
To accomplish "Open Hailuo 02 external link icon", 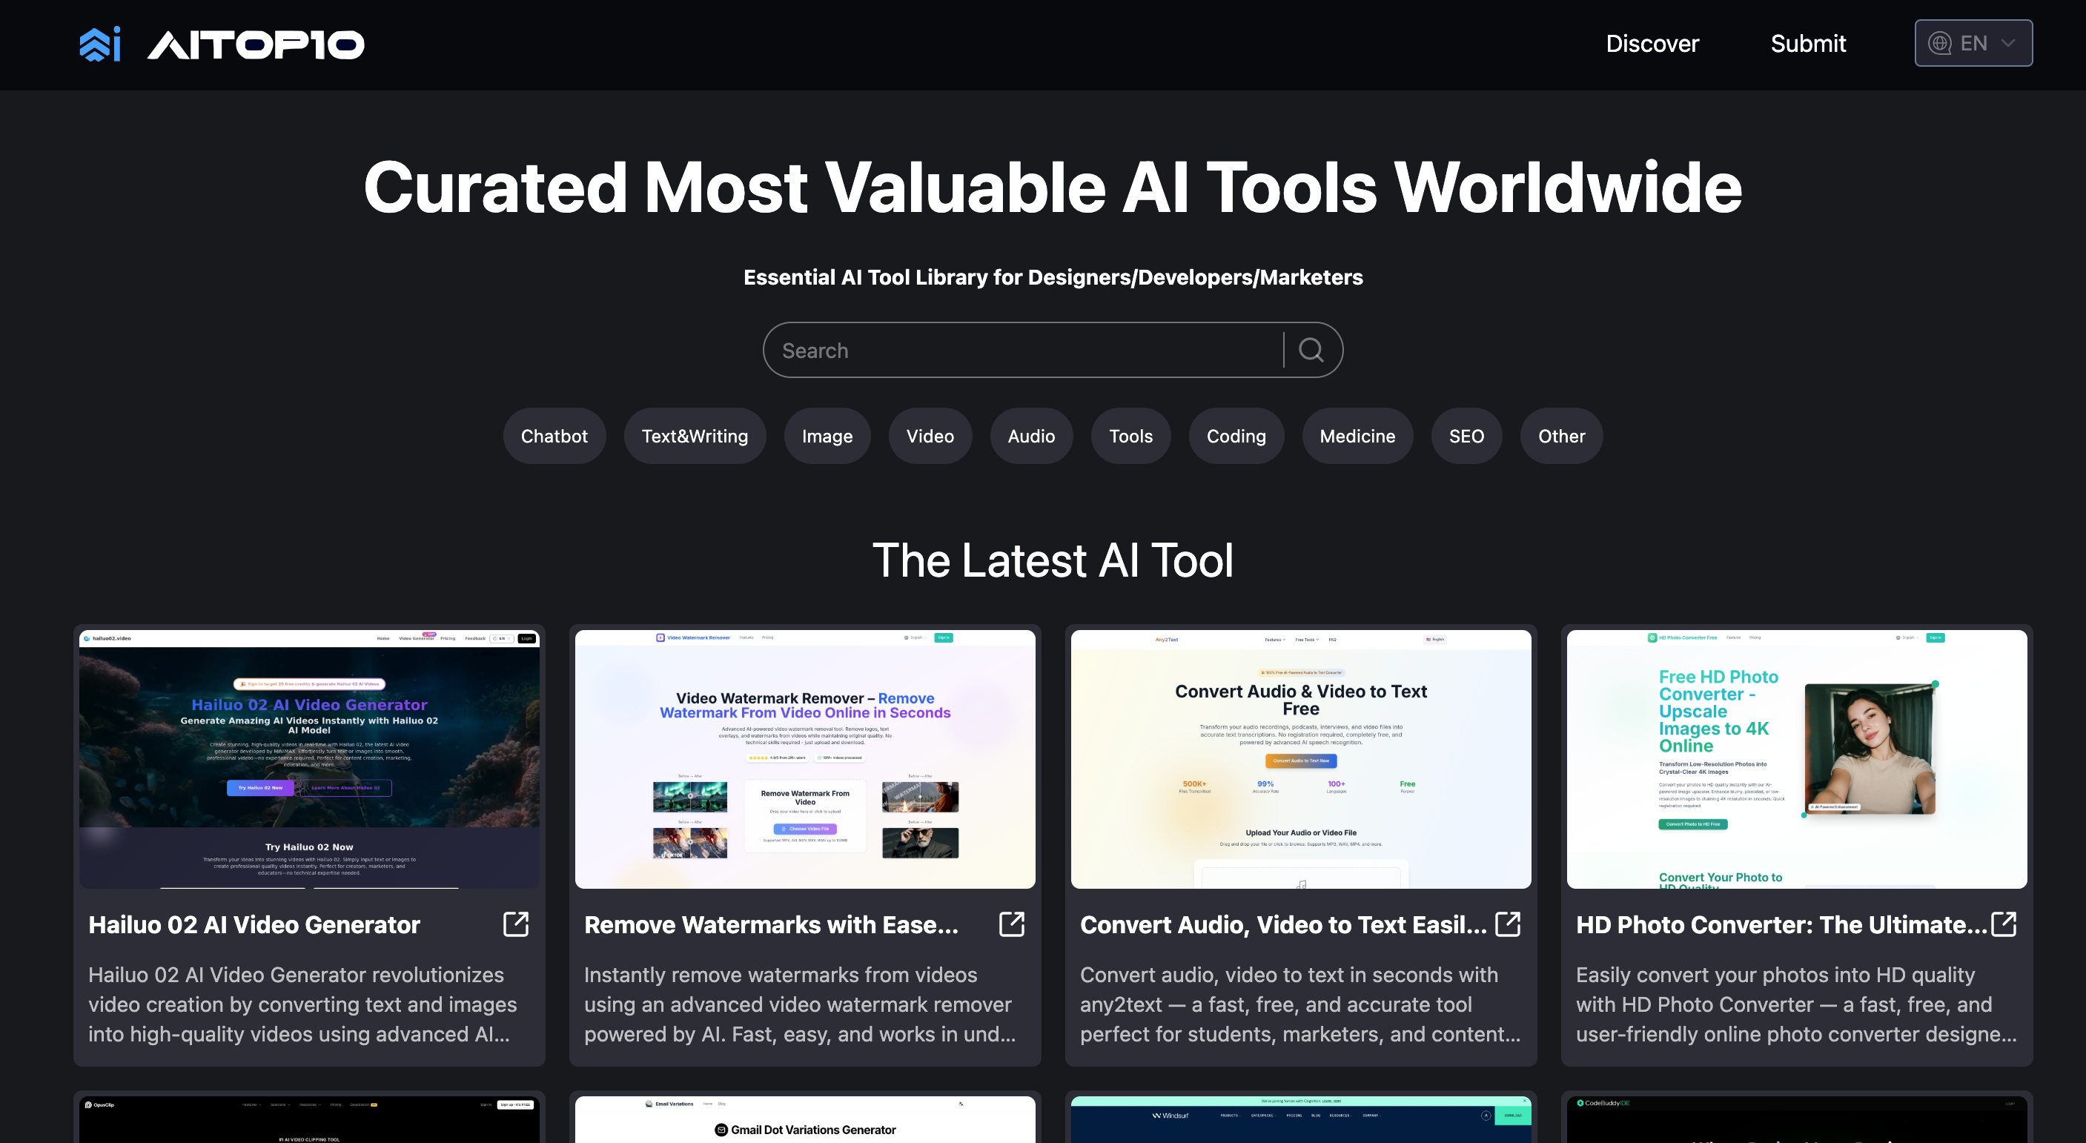I will pos(516,924).
